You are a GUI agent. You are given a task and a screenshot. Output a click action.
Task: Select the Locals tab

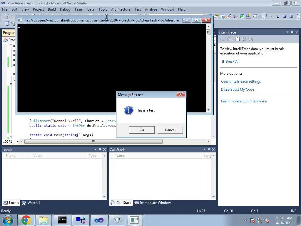(x=11, y=202)
